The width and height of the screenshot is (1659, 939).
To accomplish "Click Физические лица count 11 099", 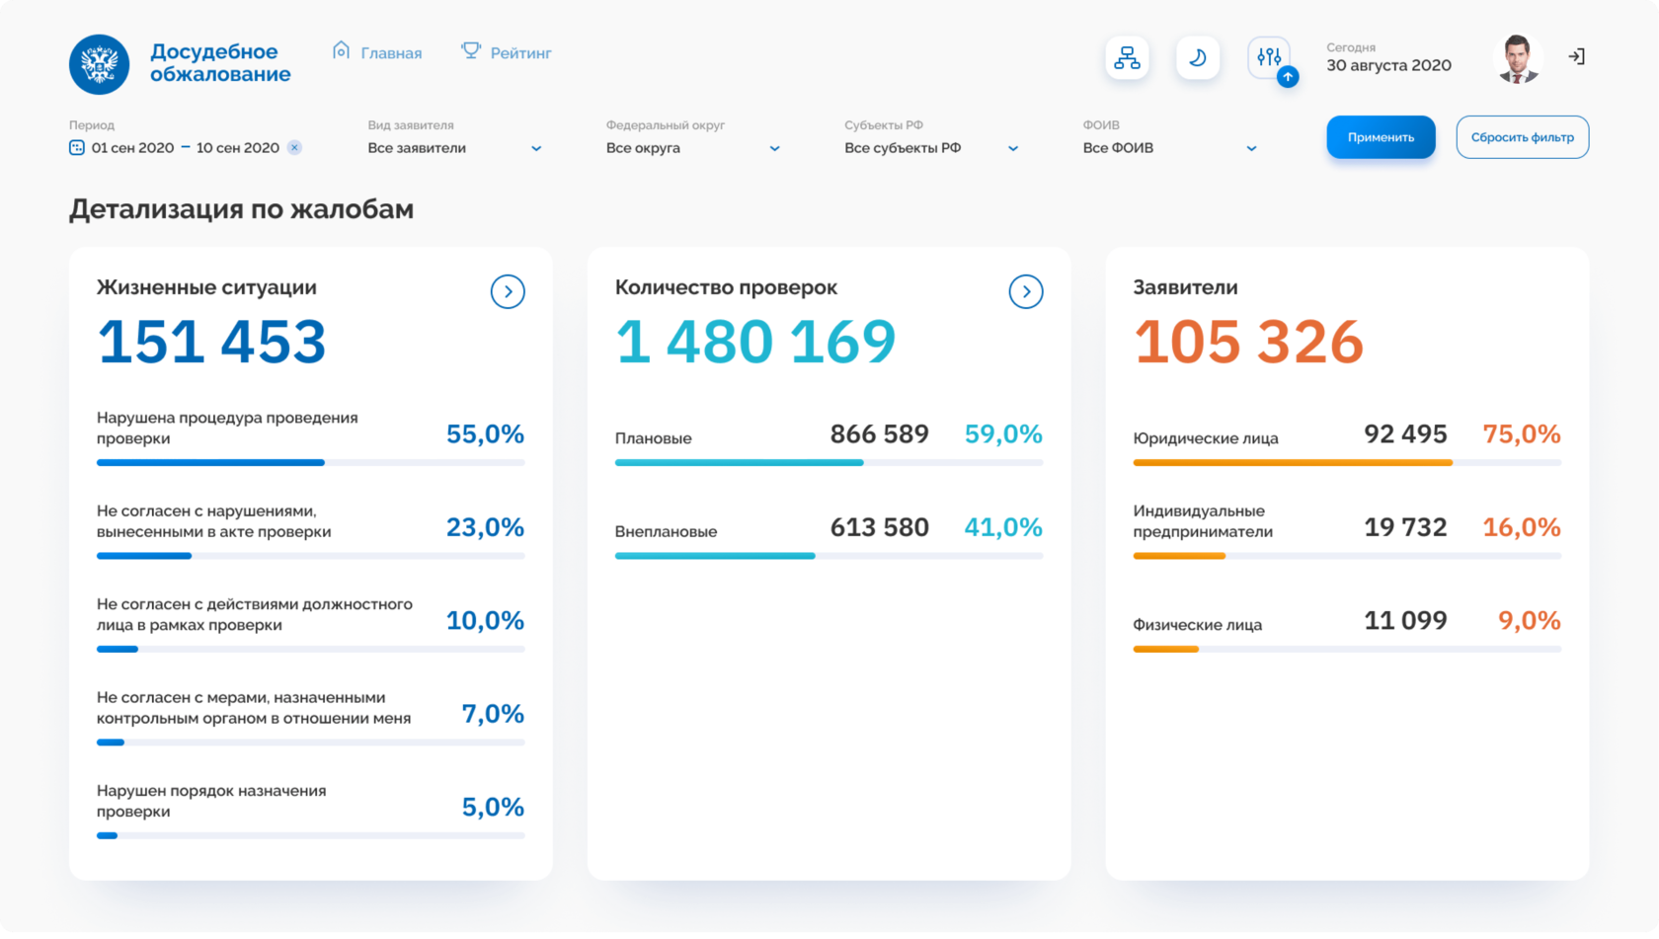I will point(1405,621).
